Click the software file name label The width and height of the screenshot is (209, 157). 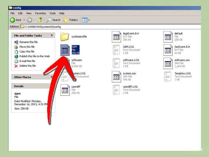(x=77, y=60)
